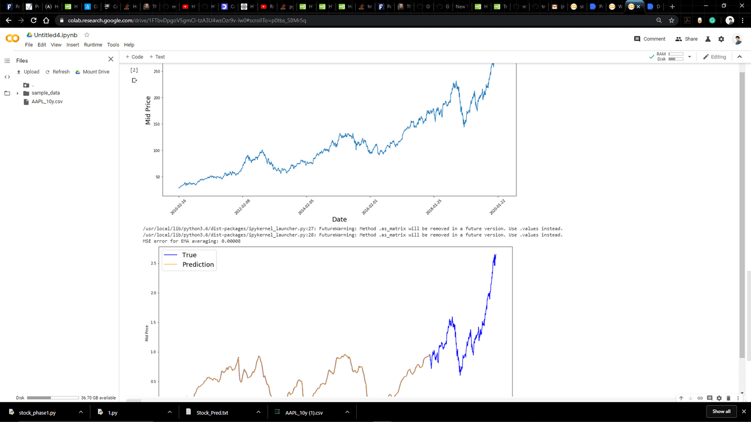Delete cell with trash icon
The height and width of the screenshot is (422, 751).
pos(729,398)
